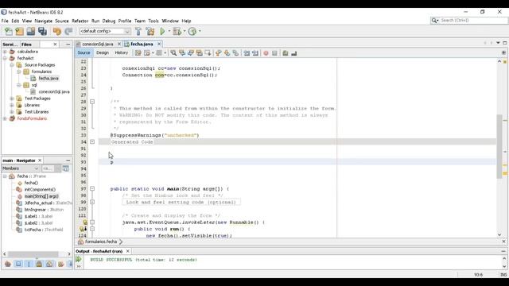The width and height of the screenshot is (509, 286).
Task: Click the Redo toolbar icon
Action: [68, 31]
